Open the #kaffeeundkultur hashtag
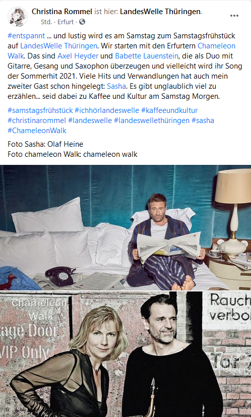The width and height of the screenshot is (251, 417). pyautogui.click(x=169, y=110)
